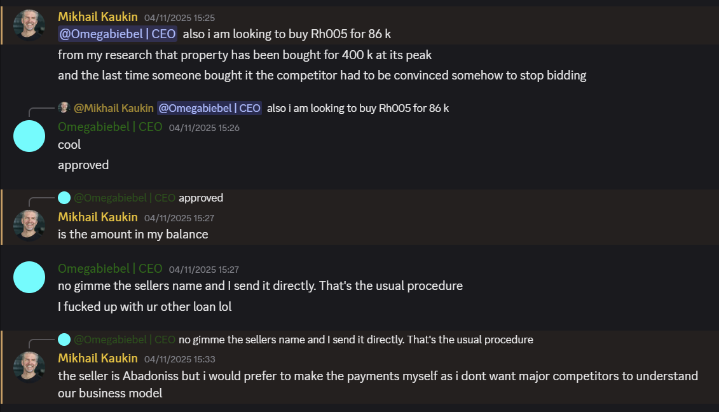Click Mikhail Kaukin's avatar on the 15:25 message

pos(29,25)
